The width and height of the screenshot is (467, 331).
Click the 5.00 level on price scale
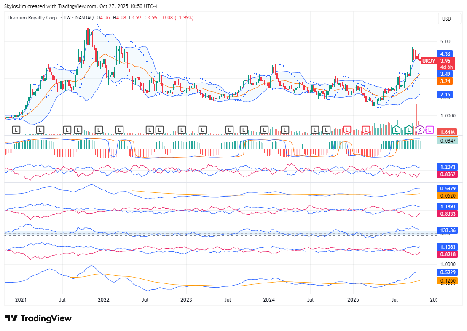point(446,42)
